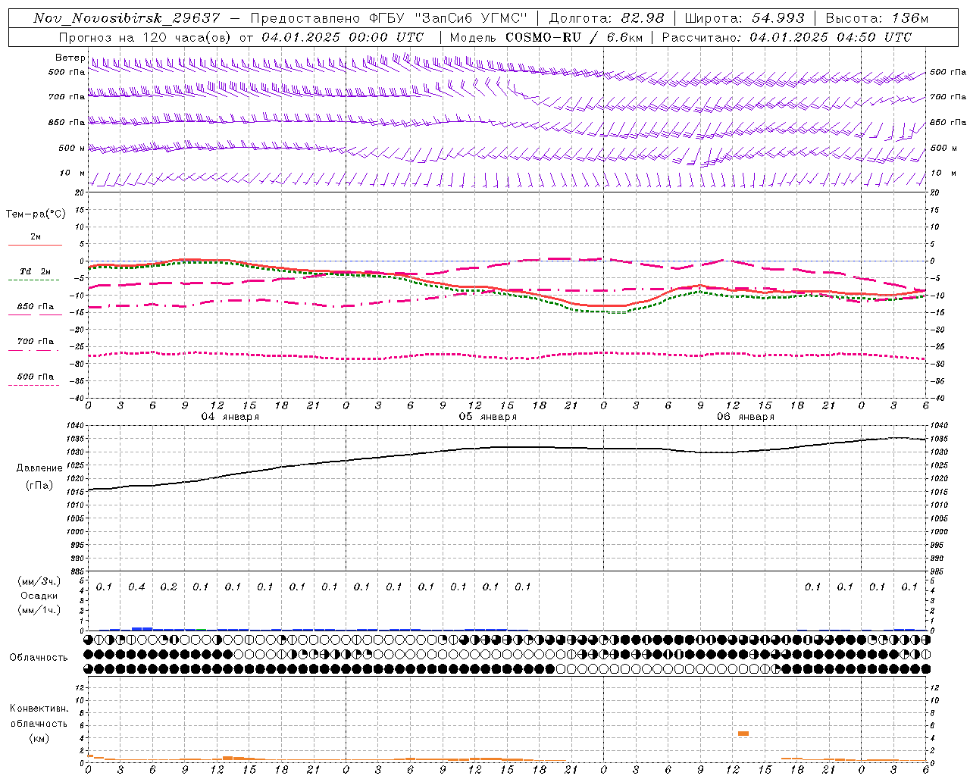
Task: Click "Прогноз на 120 часа(ов)" text
Action: tap(145, 37)
